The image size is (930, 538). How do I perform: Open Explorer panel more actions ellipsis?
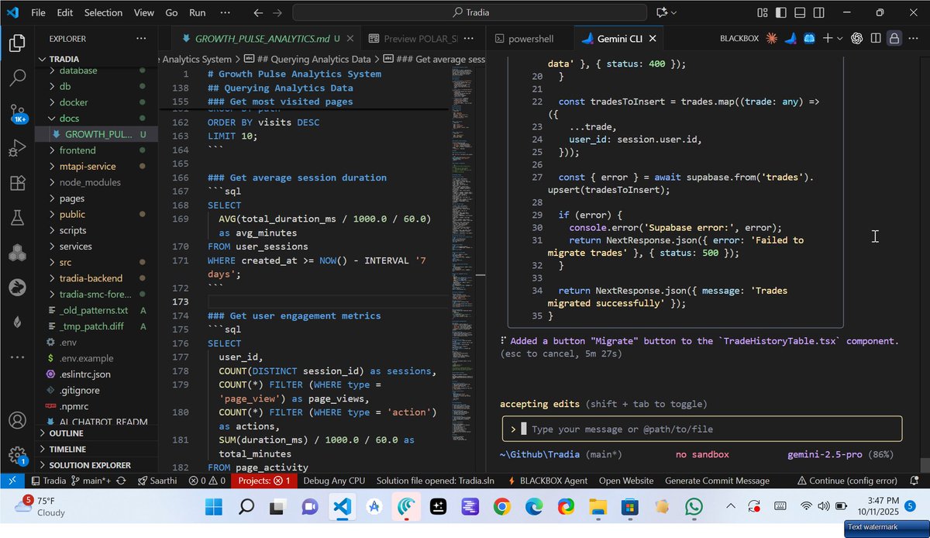coord(140,39)
